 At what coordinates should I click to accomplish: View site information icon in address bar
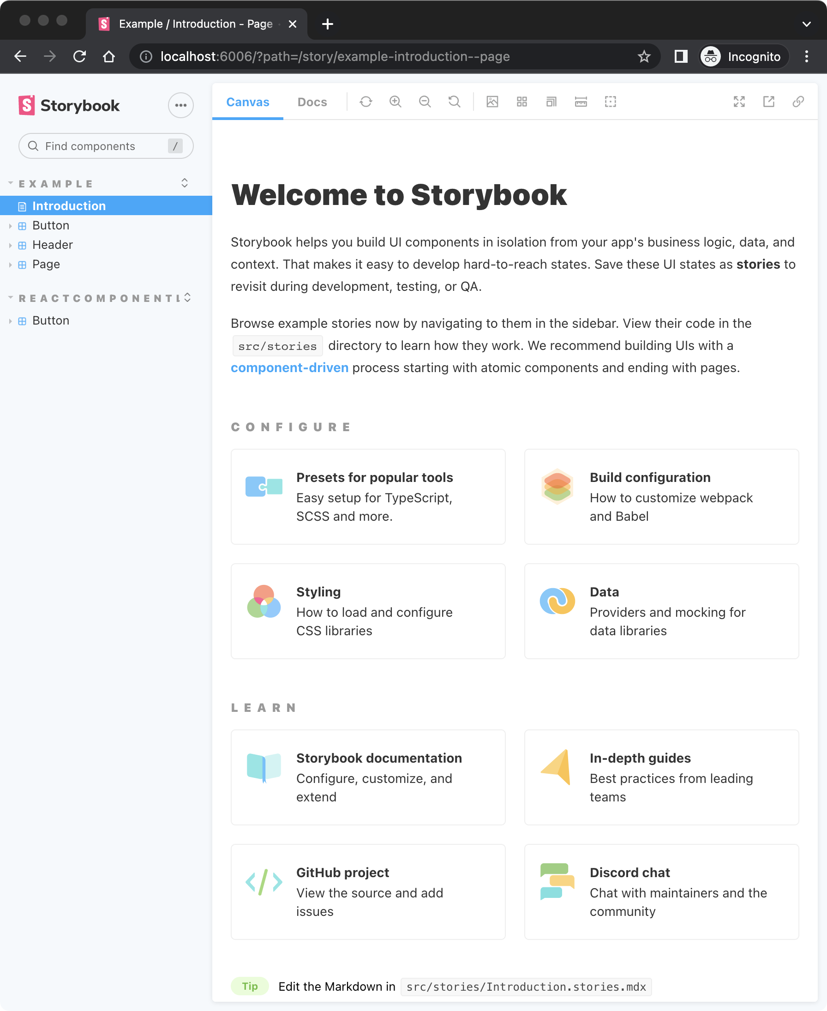pyautogui.click(x=146, y=56)
